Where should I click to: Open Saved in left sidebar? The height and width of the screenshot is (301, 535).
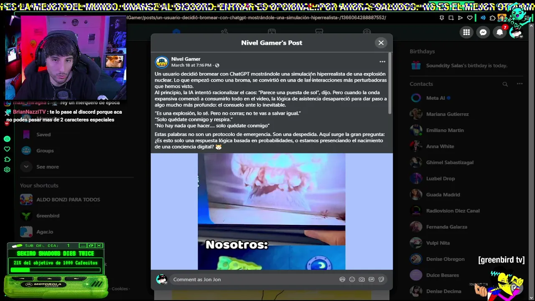coord(43,135)
